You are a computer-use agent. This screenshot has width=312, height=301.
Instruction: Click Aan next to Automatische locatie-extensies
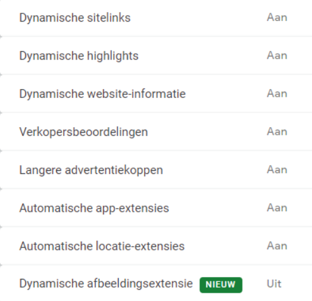pyautogui.click(x=277, y=246)
